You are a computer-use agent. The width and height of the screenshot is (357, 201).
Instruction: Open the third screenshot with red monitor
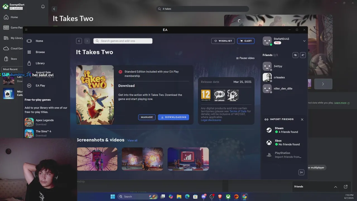(188, 159)
